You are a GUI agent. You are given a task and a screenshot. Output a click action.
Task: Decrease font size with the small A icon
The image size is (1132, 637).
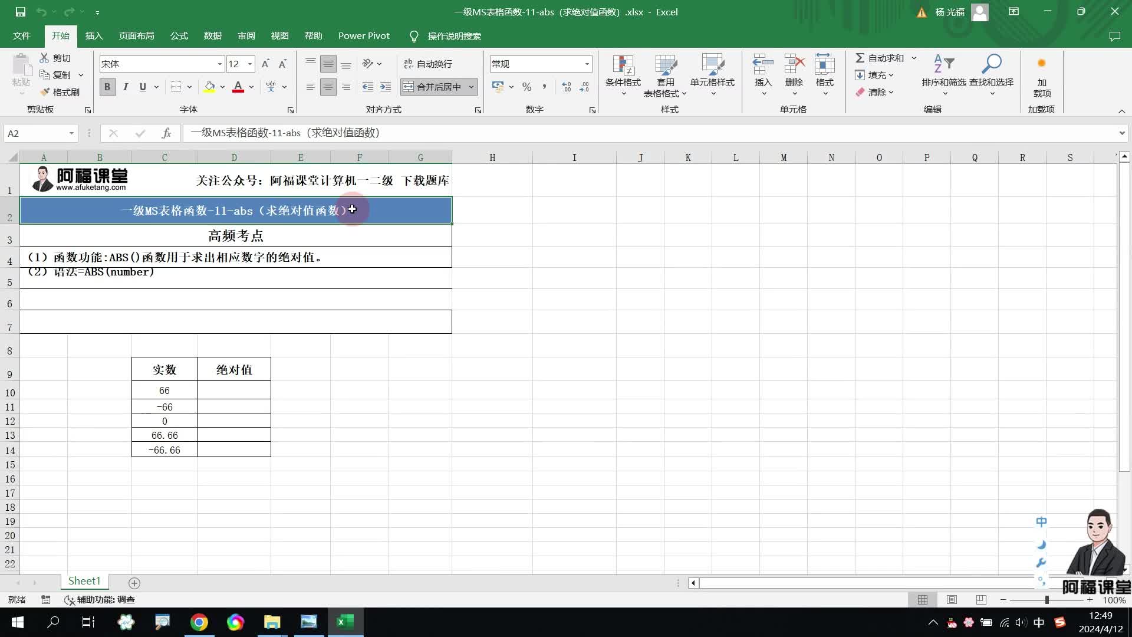pos(282,64)
